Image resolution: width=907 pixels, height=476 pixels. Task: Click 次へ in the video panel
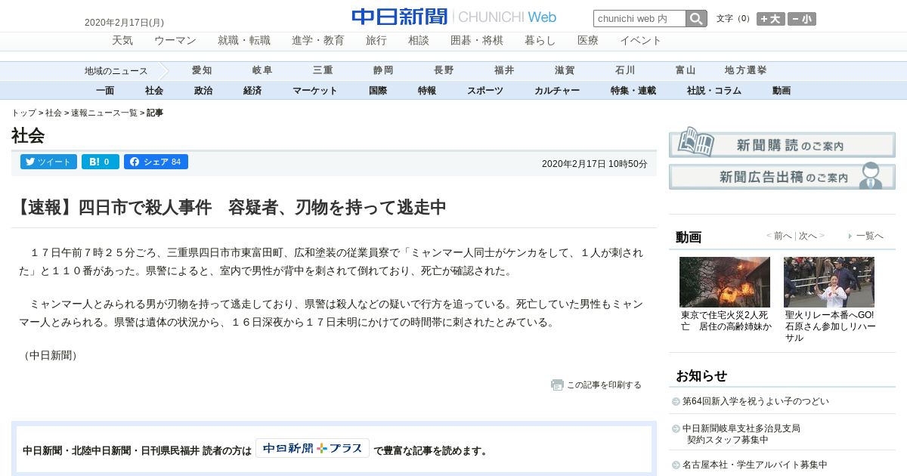coord(808,236)
